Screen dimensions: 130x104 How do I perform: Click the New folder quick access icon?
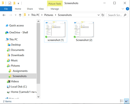click(14, 3)
